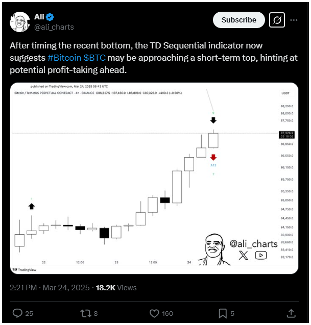Click the YouTube icon in chart watermark
Viewport: 311px width, 325px height.
tap(261, 255)
